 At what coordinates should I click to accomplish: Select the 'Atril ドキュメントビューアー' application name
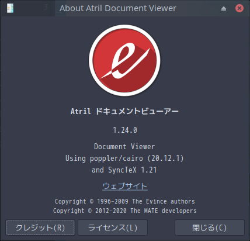(124, 111)
